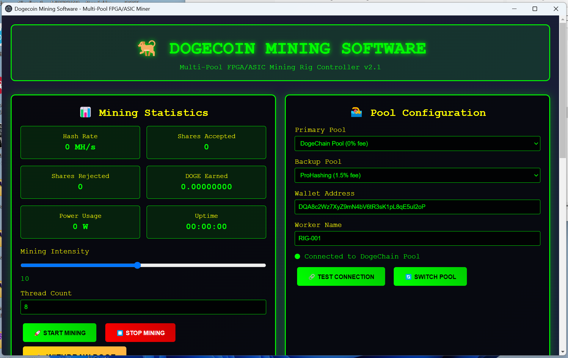Open the Primary Pool dropdown
The width and height of the screenshot is (568, 358).
coord(417,143)
